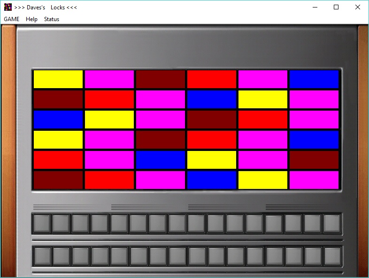Pick the dark red tile in the third grid row

[x=212, y=120]
